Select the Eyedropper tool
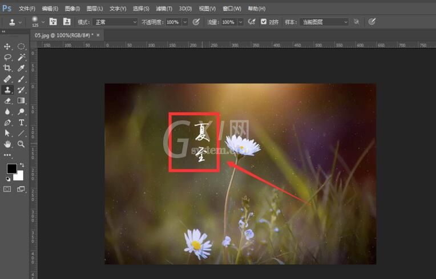This screenshot has width=436, height=279. [x=21, y=68]
